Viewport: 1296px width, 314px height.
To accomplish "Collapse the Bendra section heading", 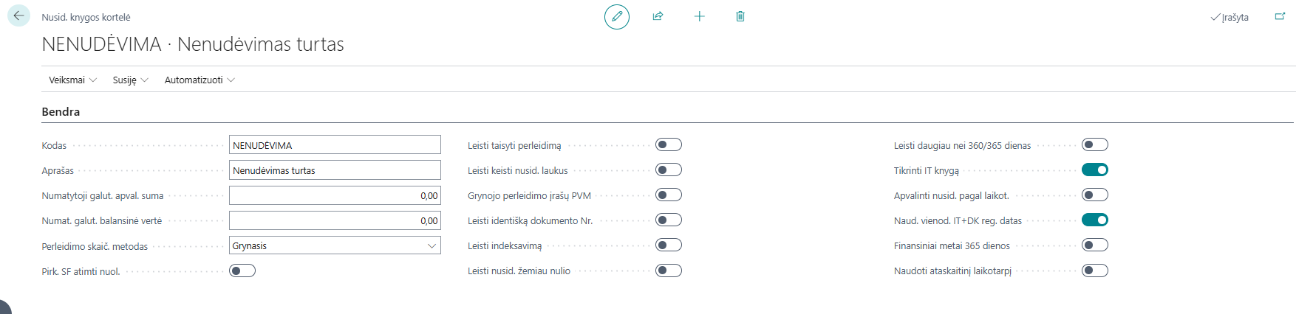I will (61, 112).
